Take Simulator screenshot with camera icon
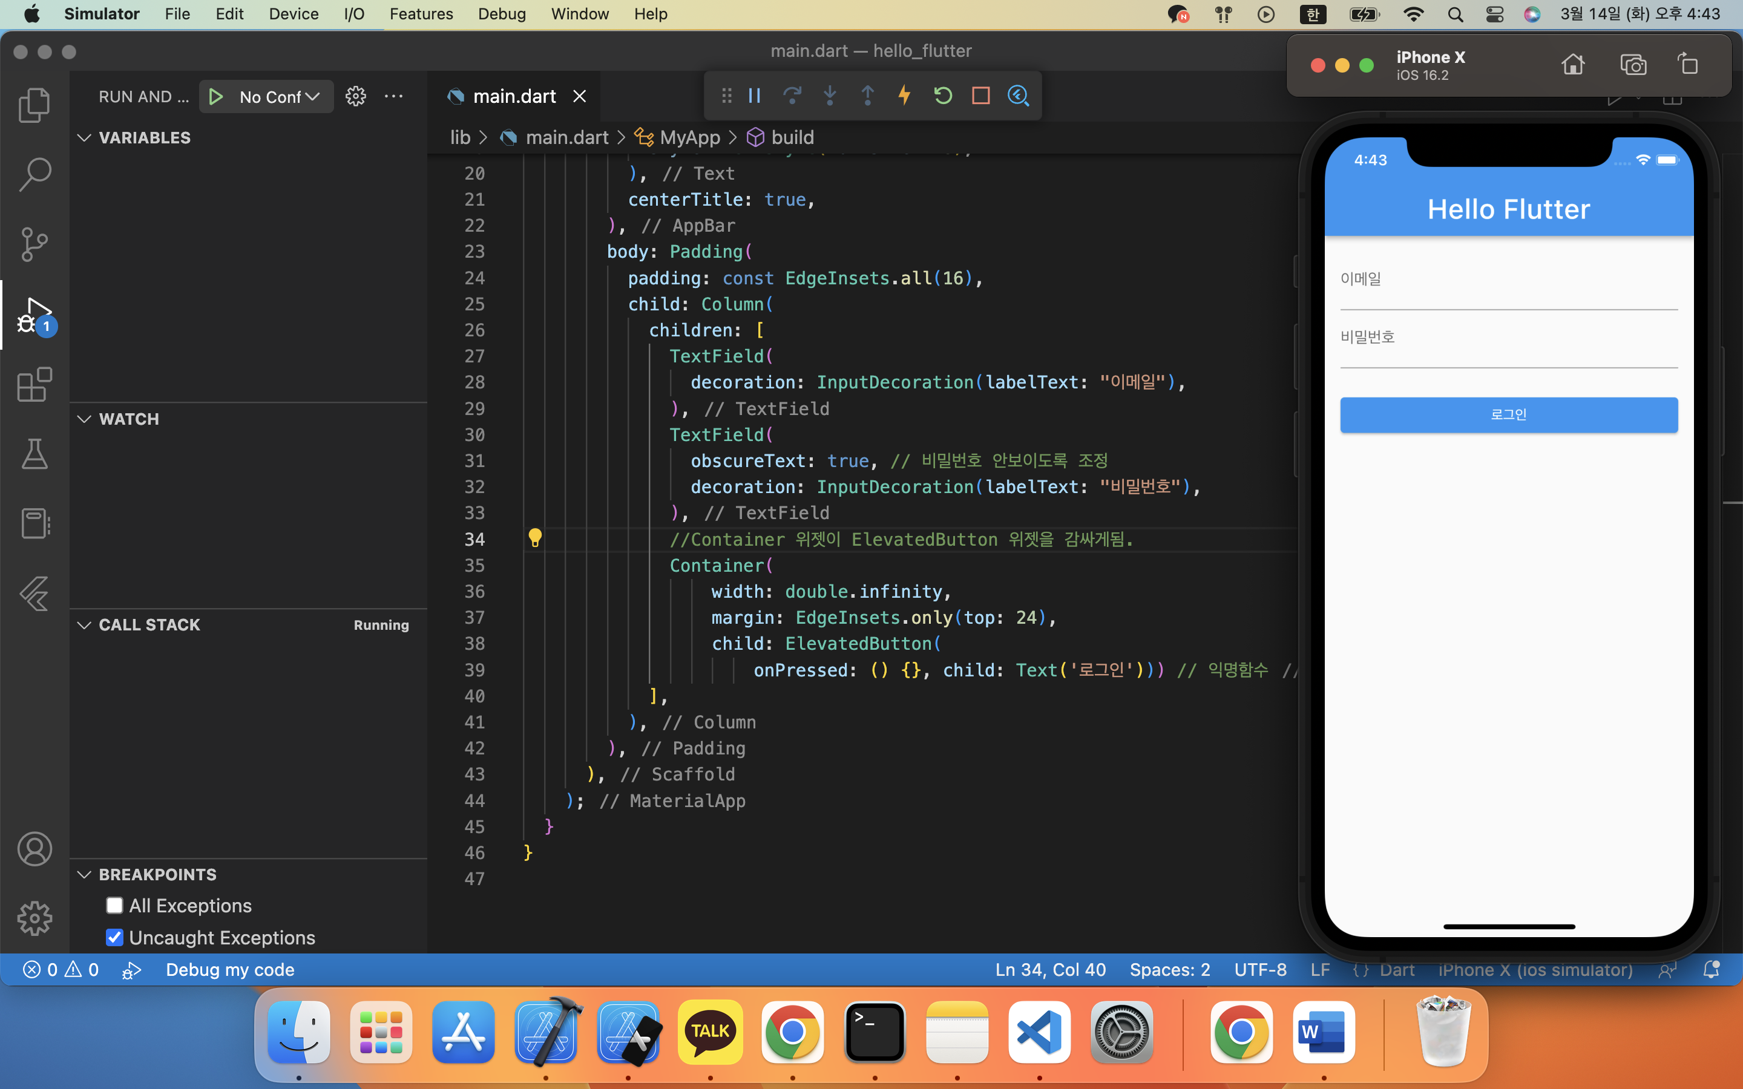Image resolution: width=1743 pixels, height=1089 pixels. coord(1633,65)
